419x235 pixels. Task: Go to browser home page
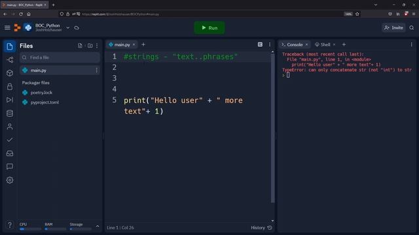29,14
